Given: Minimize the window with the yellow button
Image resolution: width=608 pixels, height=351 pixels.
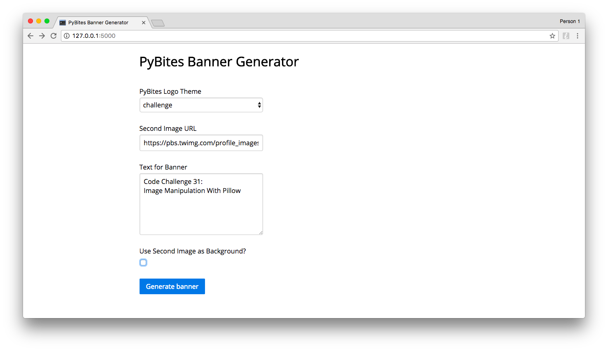Looking at the screenshot, I should [x=39, y=21].
